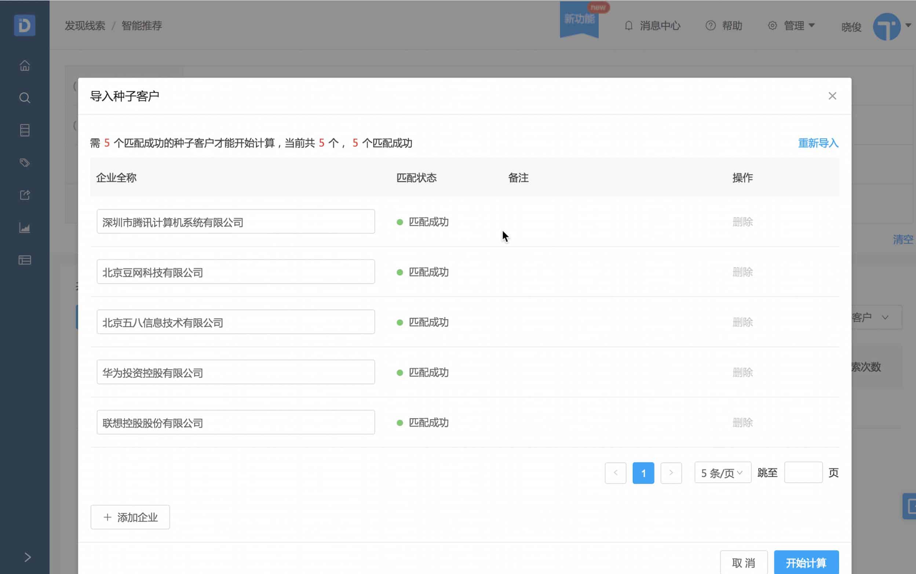The image size is (916, 574).
Task: Delete the 北京五八信息技术有限公司 row
Action: [x=743, y=322]
